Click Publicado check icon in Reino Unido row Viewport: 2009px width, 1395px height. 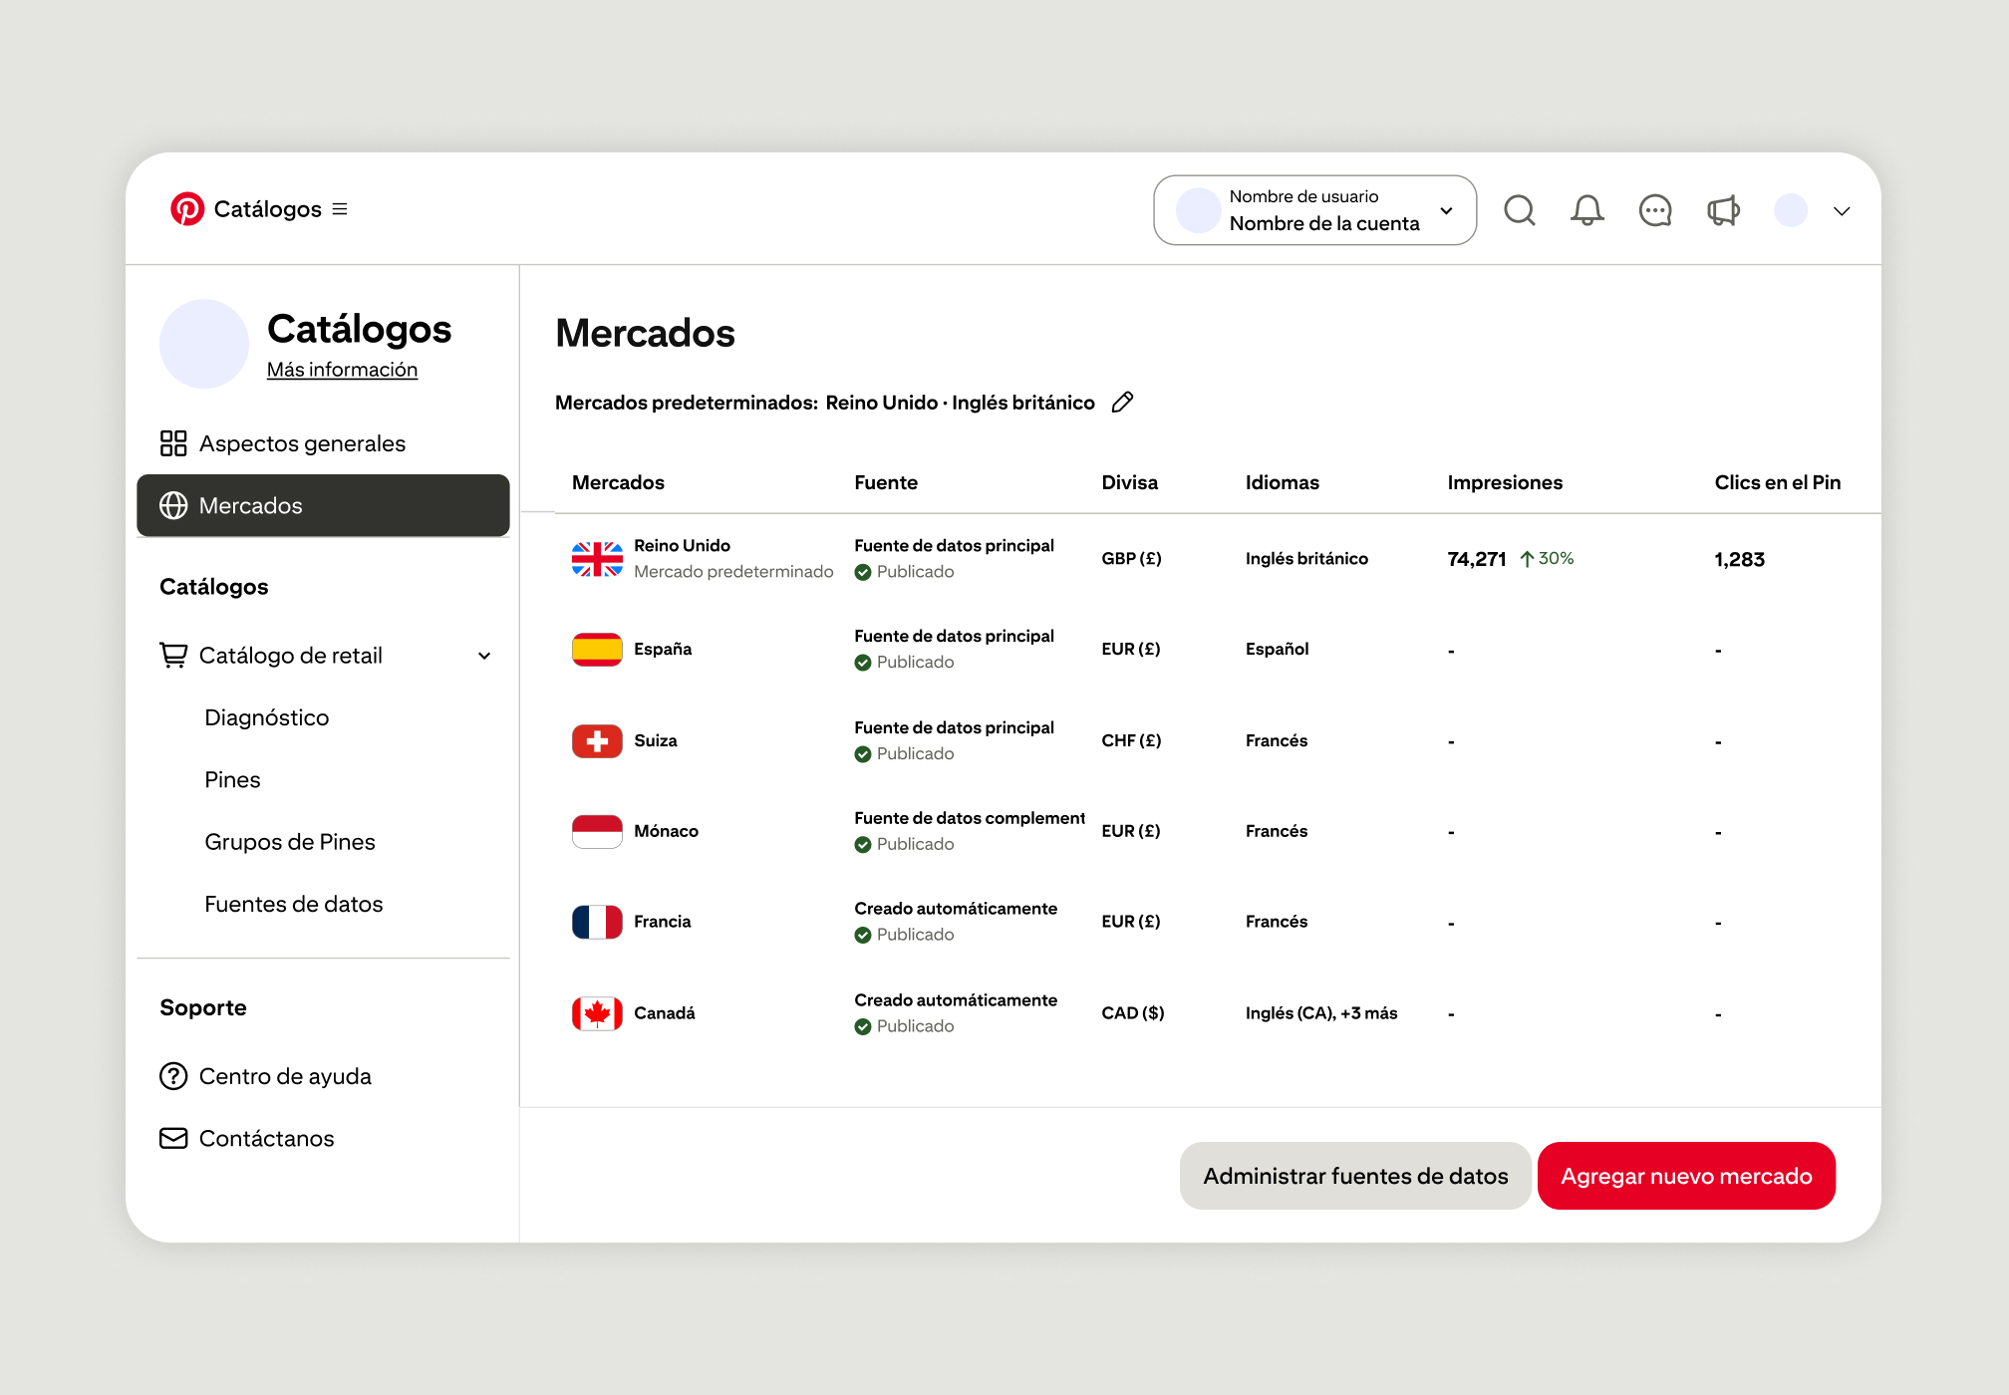click(x=863, y=572)
